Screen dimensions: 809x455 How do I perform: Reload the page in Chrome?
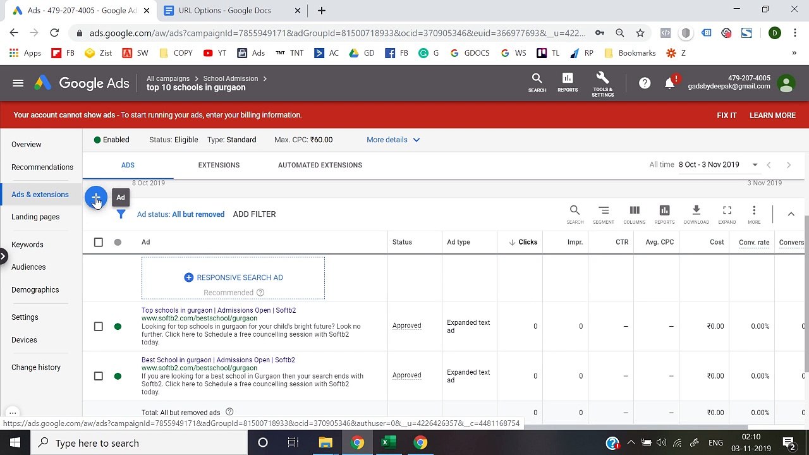(54, 33)
